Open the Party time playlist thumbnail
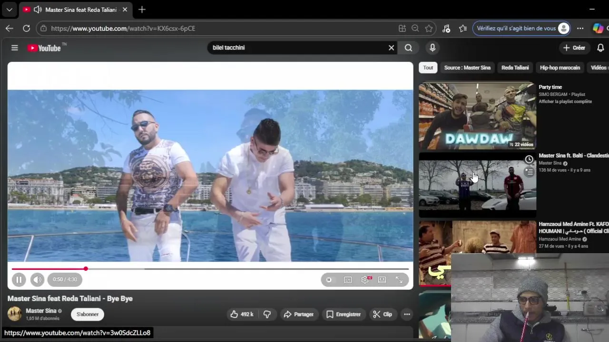 click(x=477, y=116)
